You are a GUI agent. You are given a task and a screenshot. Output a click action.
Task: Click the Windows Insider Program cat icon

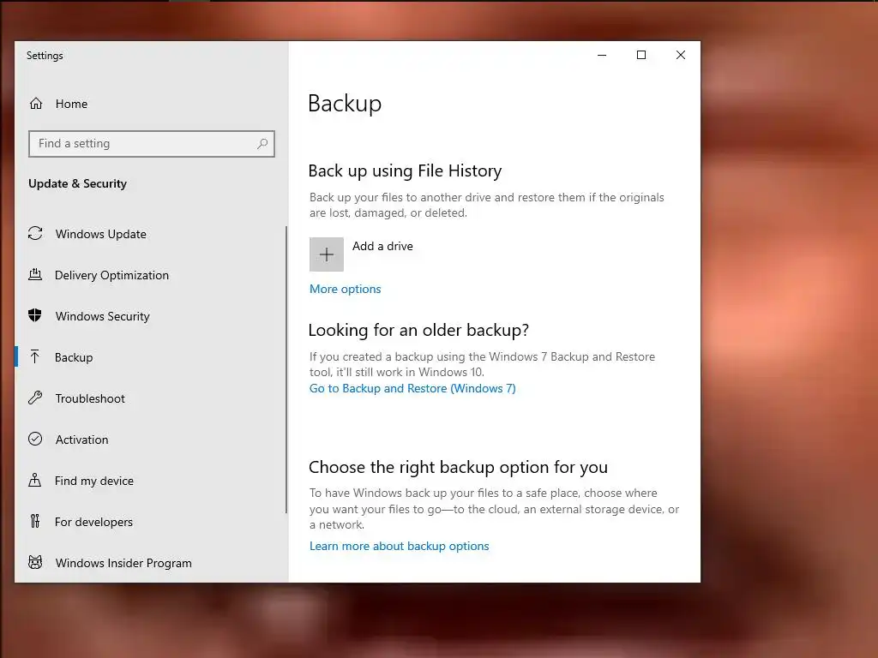(x=35, y=562)
